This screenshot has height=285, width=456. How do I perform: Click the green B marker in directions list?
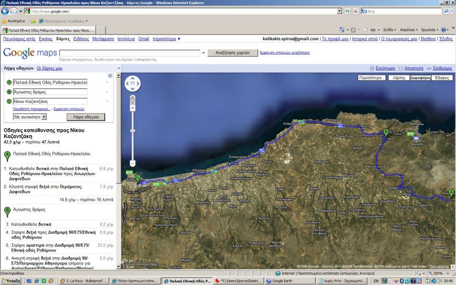click(7, 212)
